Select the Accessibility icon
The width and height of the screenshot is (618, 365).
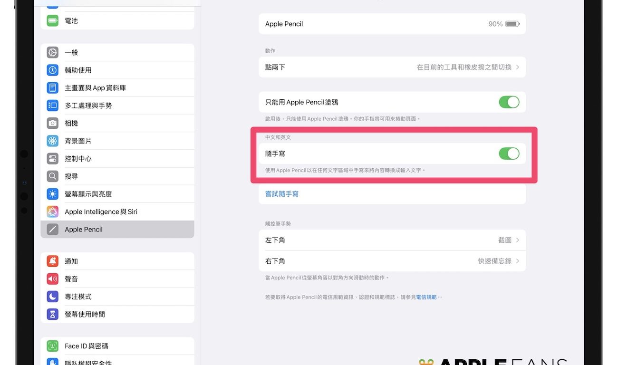[x=53, y=70]
